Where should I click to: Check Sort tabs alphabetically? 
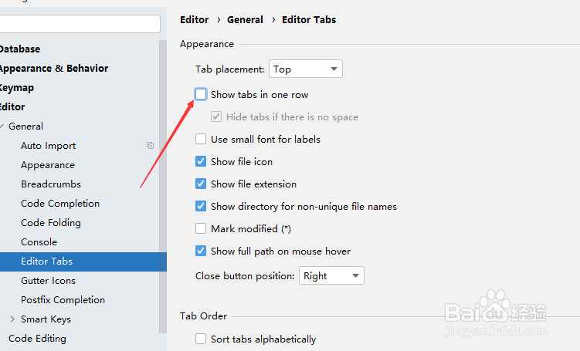click(x=201, y=339)
